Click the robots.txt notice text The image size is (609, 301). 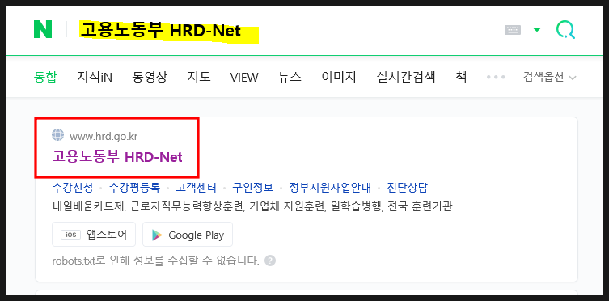(x=156, y=261)
